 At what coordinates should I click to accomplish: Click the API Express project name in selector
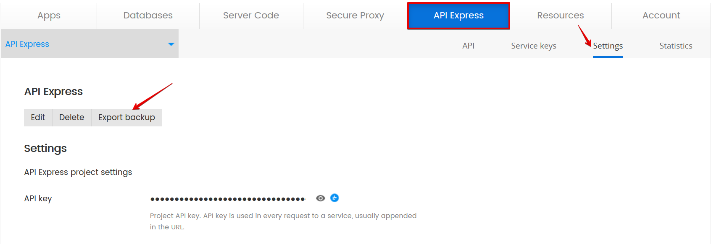(27, 44)
